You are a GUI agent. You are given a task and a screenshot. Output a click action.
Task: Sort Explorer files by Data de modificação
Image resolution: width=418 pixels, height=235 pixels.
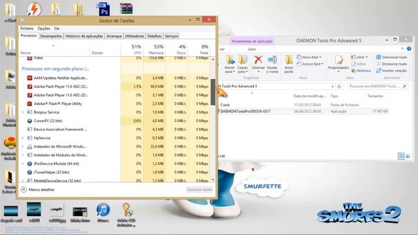310,96
